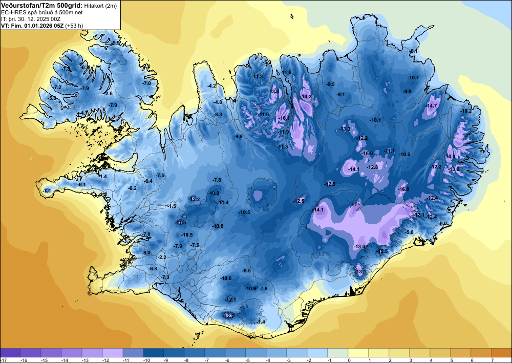Click the -4.2 temperature value on the map
This screenshot has height=363, width=512.
tap(212, 86)
